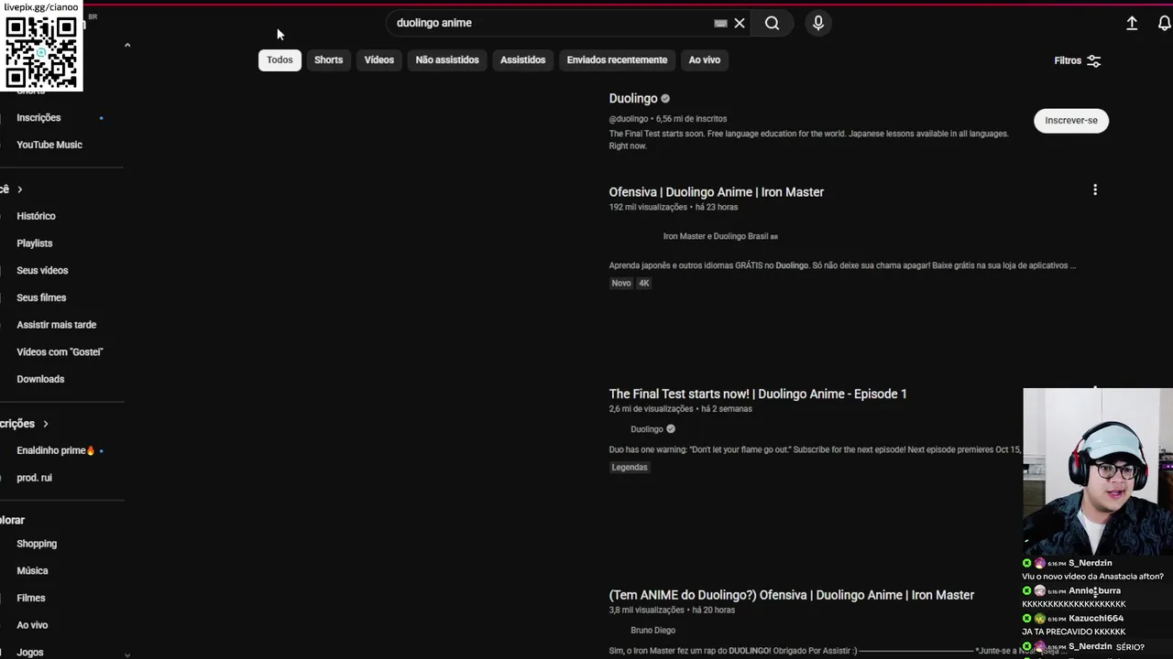
Task: Open more options for Ofensiva Iron Master video
Action: coord(1095,190)
